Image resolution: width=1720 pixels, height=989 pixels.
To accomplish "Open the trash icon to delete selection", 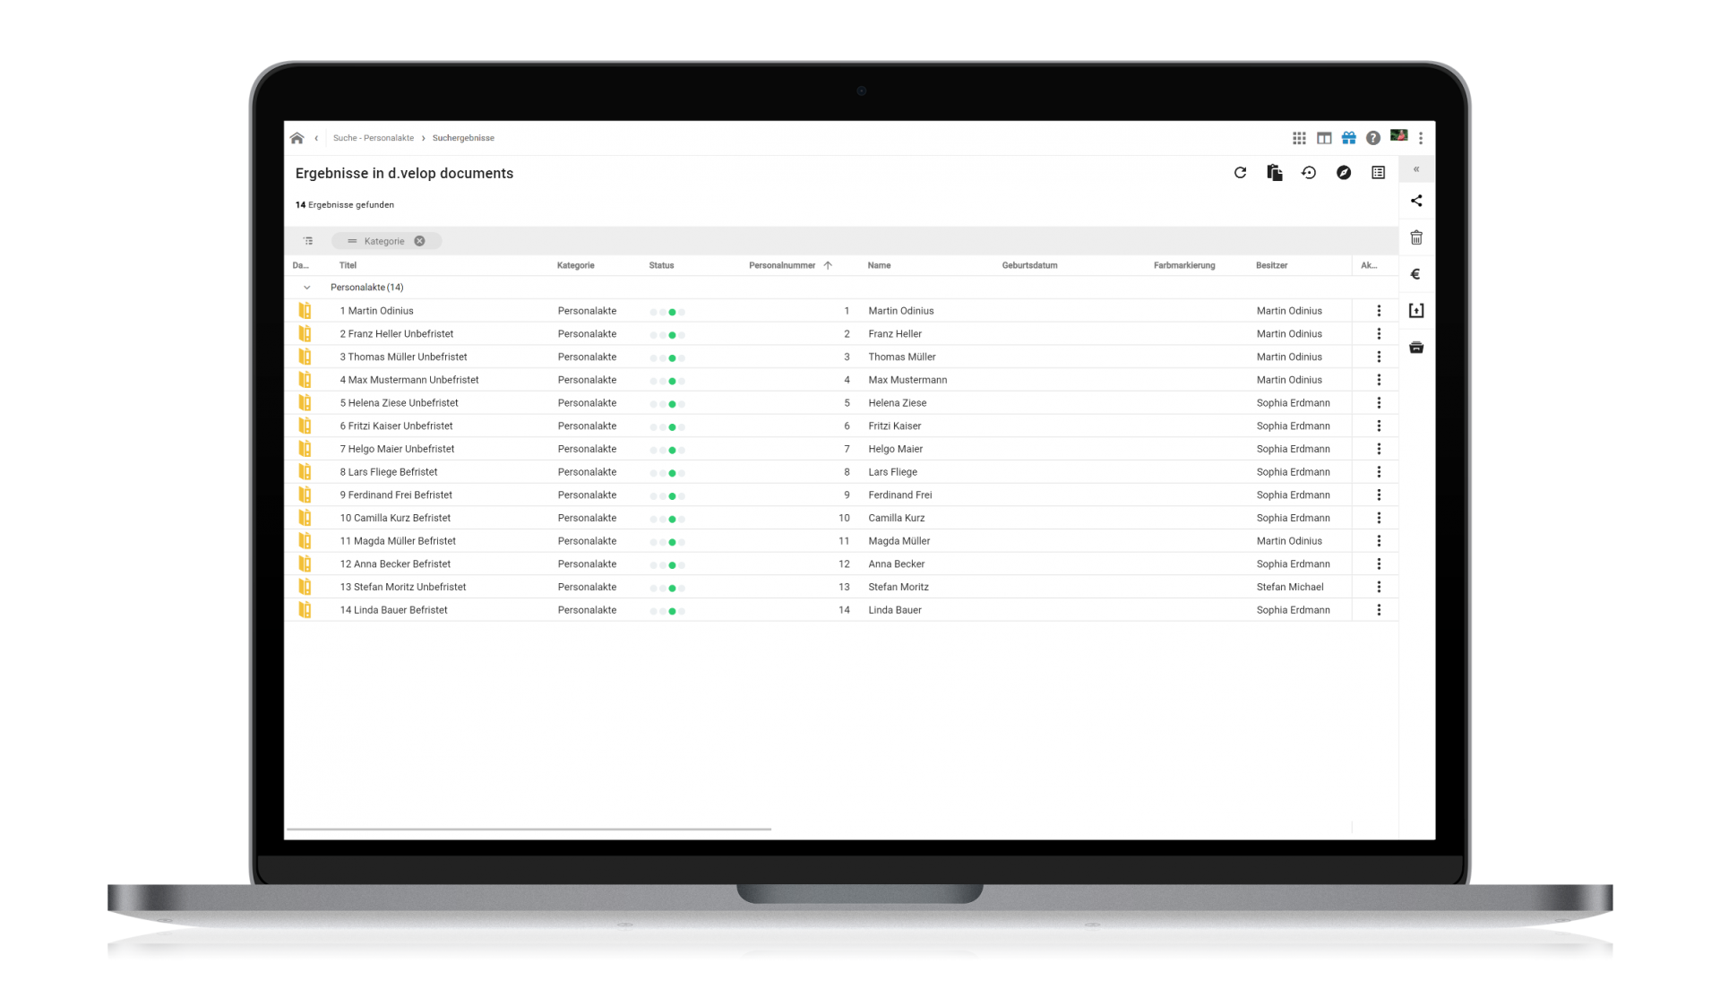I will (x=1416, y=237).
